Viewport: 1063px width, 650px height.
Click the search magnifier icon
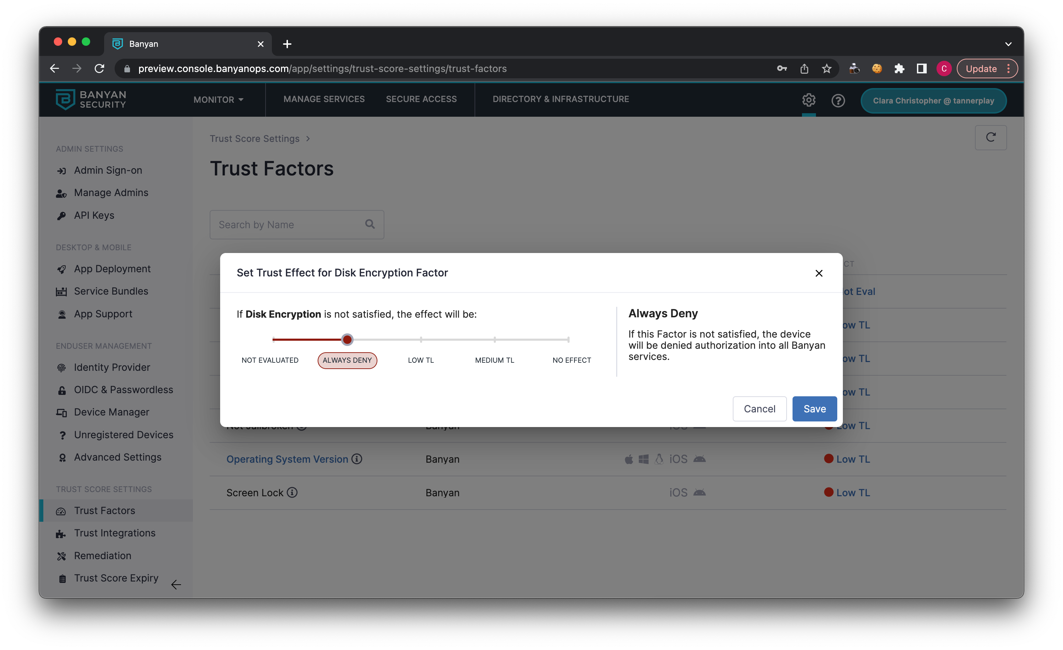pos(370,224)
